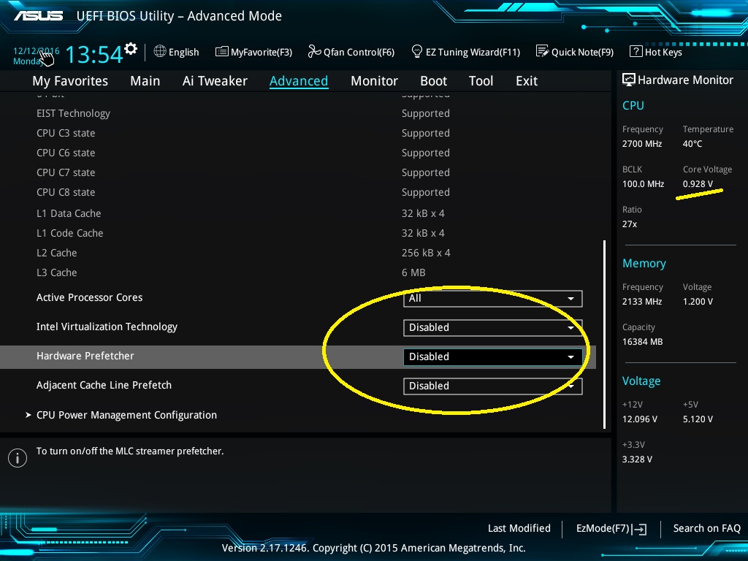Screen dimensions: 748x561
Task: Open the Active Processor Cores dropdown
Action: pos(493,298)
